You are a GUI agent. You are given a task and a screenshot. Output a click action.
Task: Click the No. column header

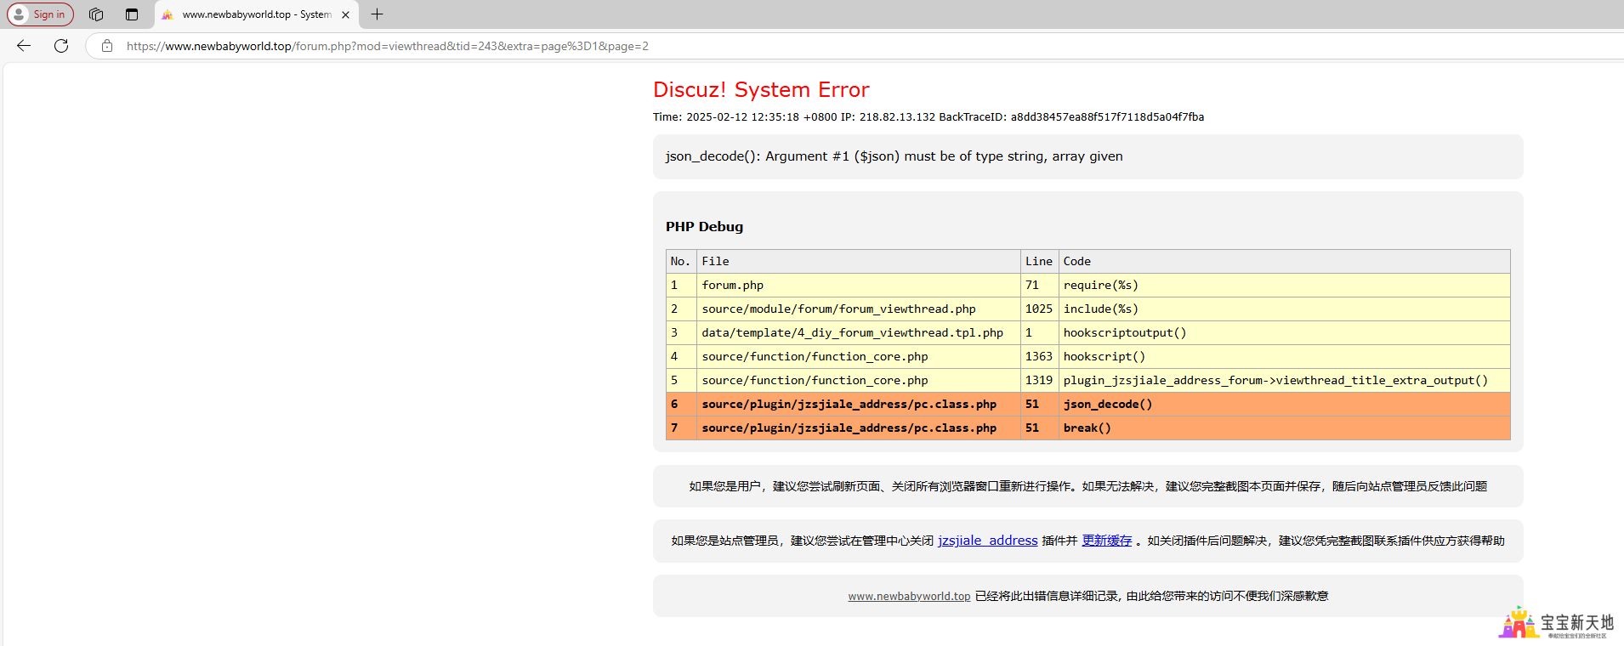coord(681,261)
